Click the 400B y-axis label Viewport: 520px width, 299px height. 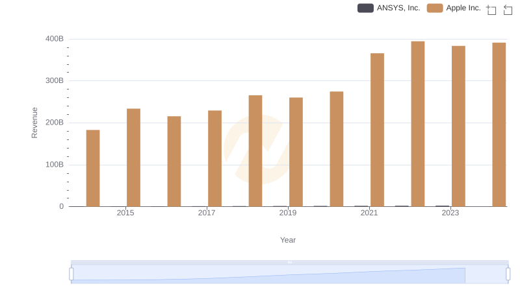click(x=55, y=39)
